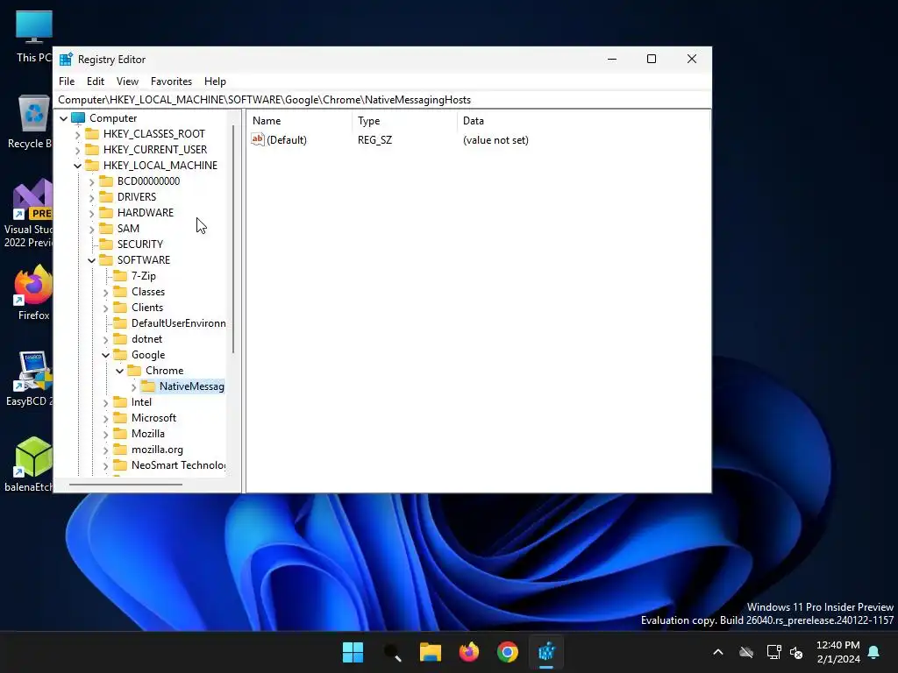Expand the SAM key chevron

click(x=91, y=229)
